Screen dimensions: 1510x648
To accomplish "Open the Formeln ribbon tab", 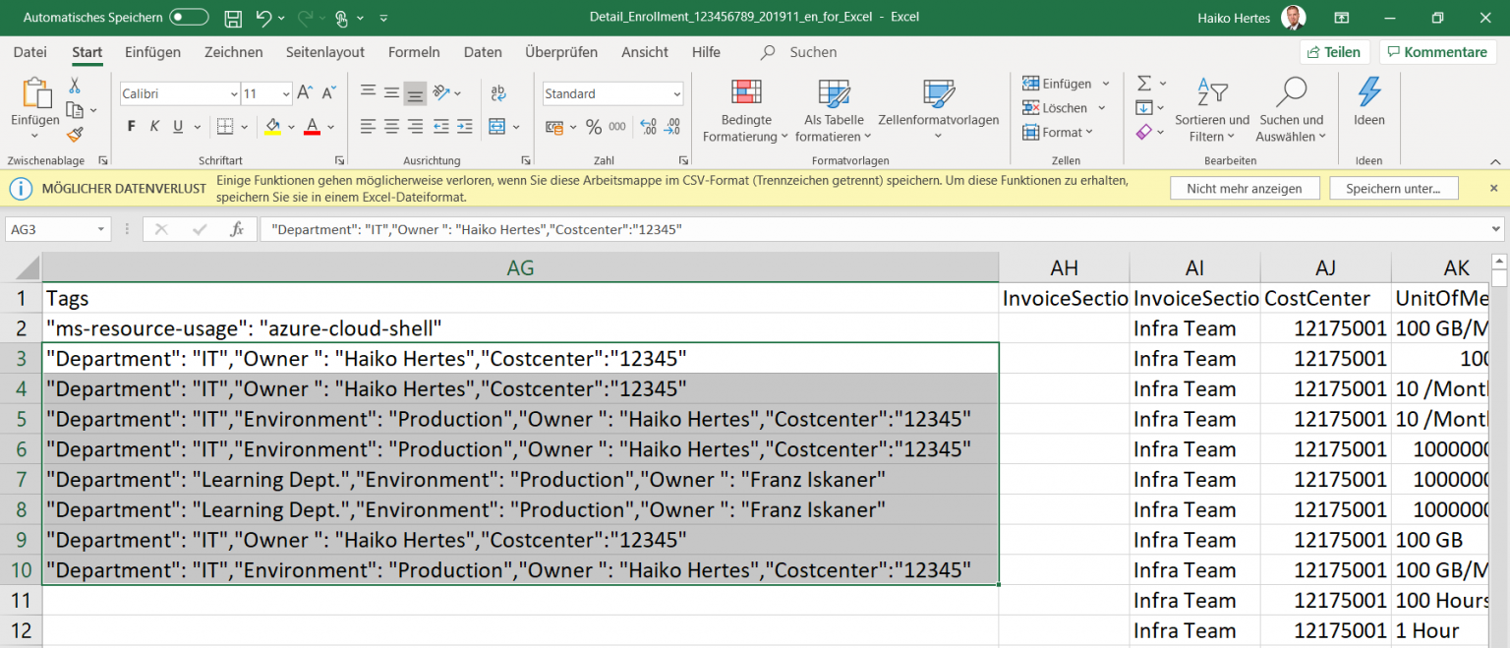I will pos(414,52).
